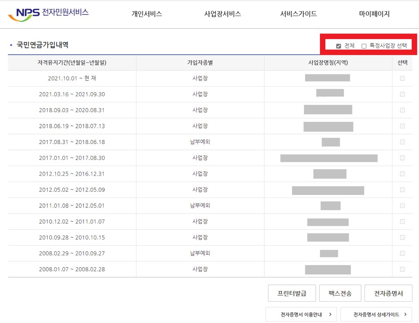Check the 특정사업장 선택 option
Image resolution: width=419 pixels, height=323 pixels.
[364, 45]
